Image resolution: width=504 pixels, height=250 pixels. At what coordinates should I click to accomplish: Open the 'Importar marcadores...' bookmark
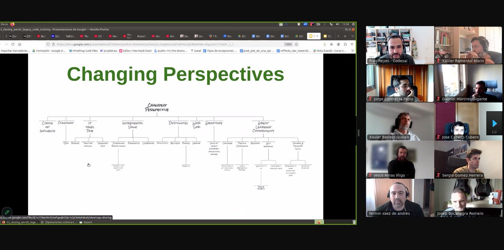click(x=15, y=51)
